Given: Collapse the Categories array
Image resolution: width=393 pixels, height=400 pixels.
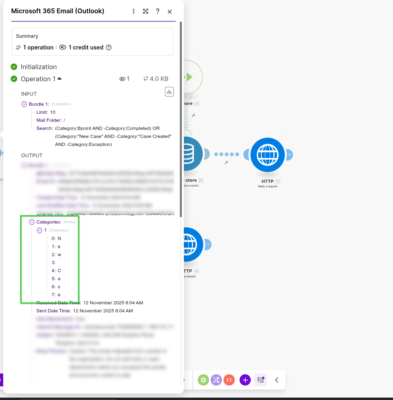Looking at the screenshot, I should (32, 222).
